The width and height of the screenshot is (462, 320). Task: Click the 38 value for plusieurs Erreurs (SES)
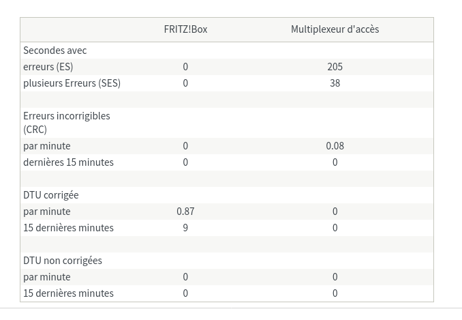click(x=335, y=83)
